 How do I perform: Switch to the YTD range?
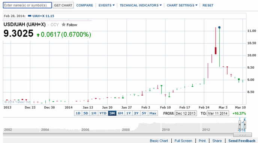pos(103,113)
